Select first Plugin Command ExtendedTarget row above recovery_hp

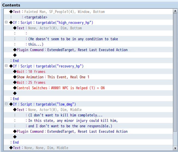(88, 50)
